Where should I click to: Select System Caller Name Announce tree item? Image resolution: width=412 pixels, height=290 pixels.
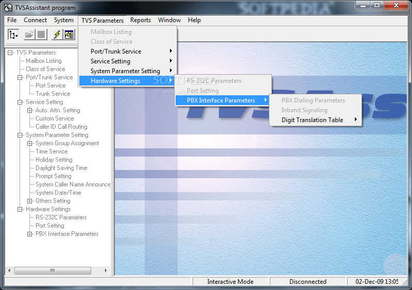coord(73,184)
